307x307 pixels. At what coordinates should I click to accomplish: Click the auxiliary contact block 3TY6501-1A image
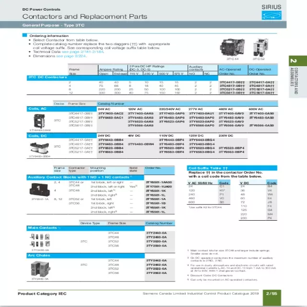40,189
